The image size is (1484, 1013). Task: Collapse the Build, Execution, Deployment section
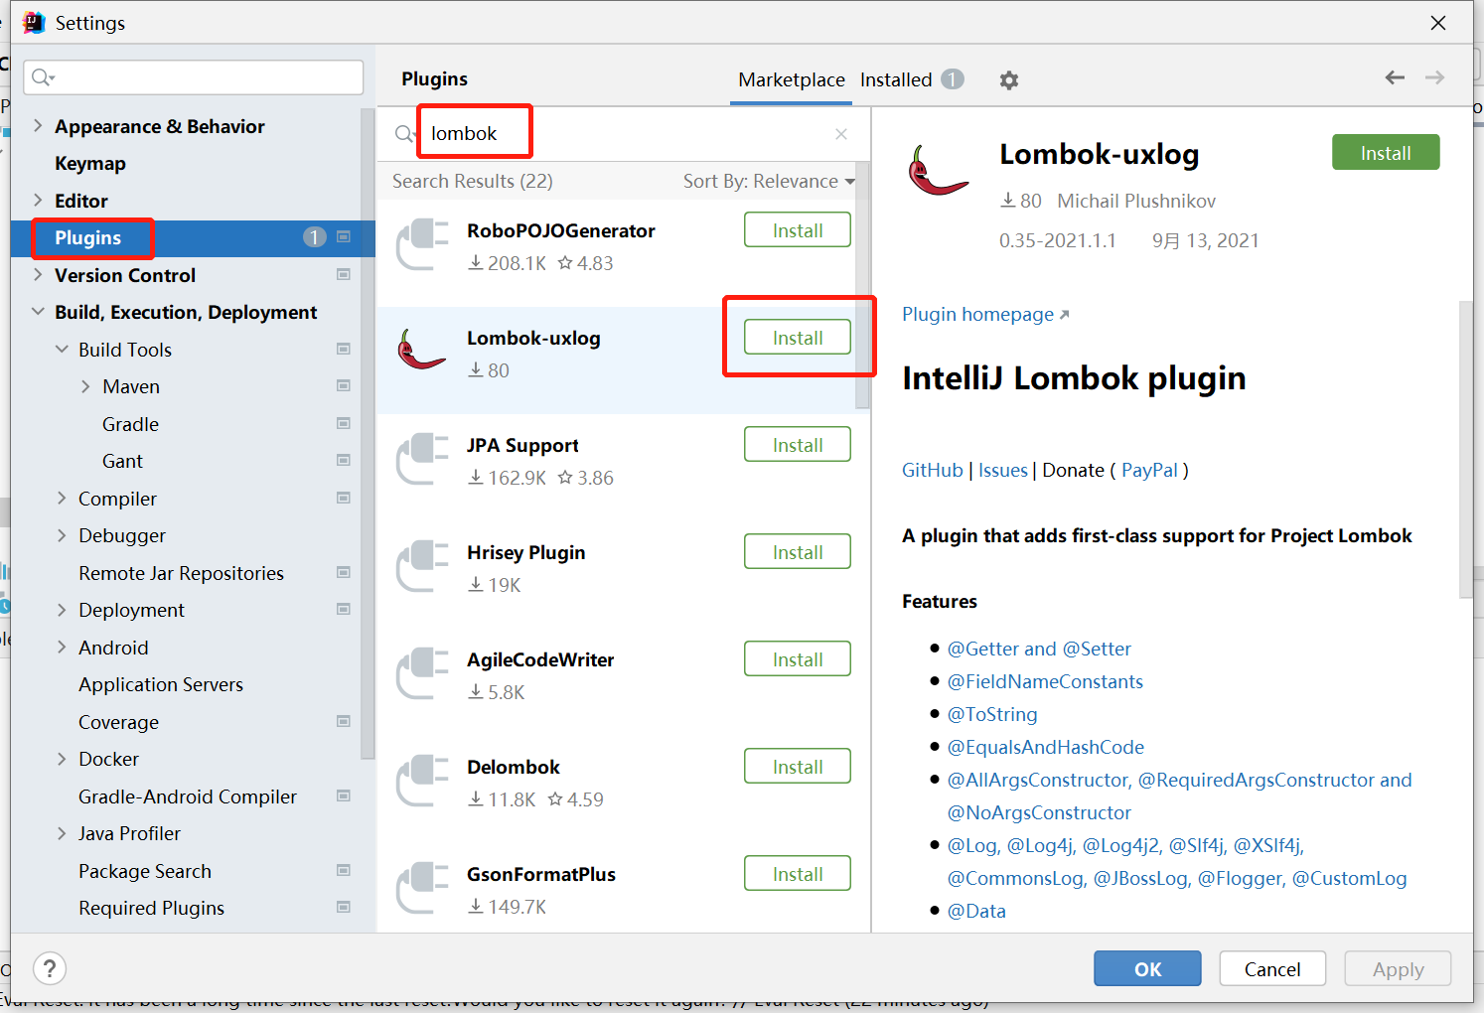38,311
